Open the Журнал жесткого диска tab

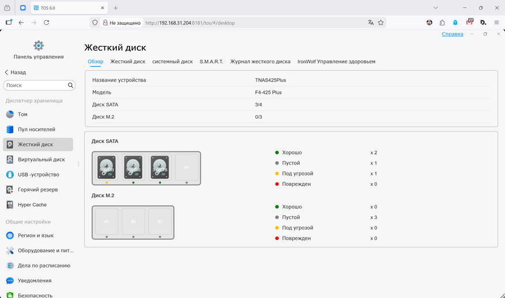(260, 62)
